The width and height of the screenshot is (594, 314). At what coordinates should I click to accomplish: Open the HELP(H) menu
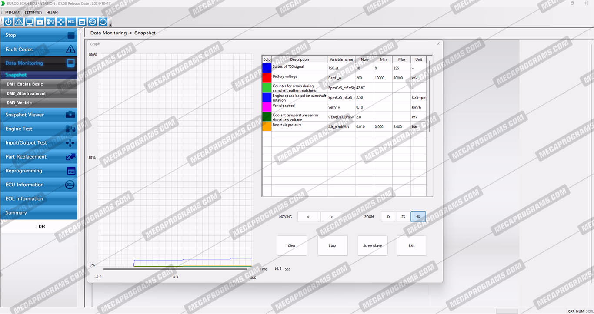pyautogui.click(x=52, y=13)
